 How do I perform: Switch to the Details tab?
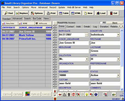[x=87, y=27]
